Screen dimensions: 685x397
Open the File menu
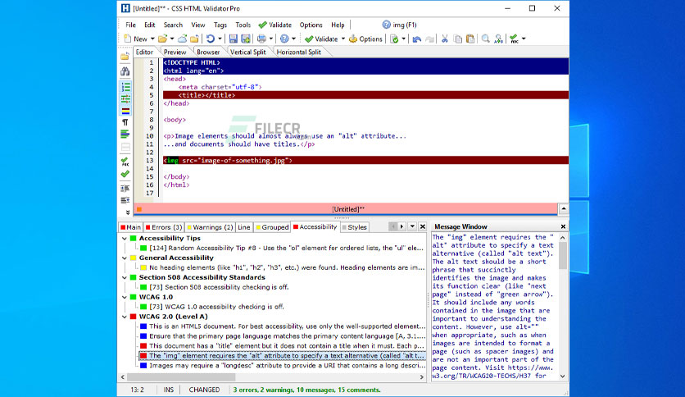[x=130, y=25]
